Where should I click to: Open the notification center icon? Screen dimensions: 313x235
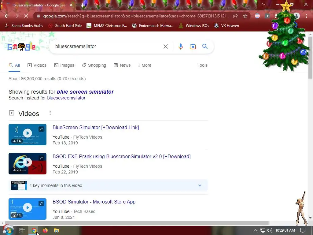point(303,230)
